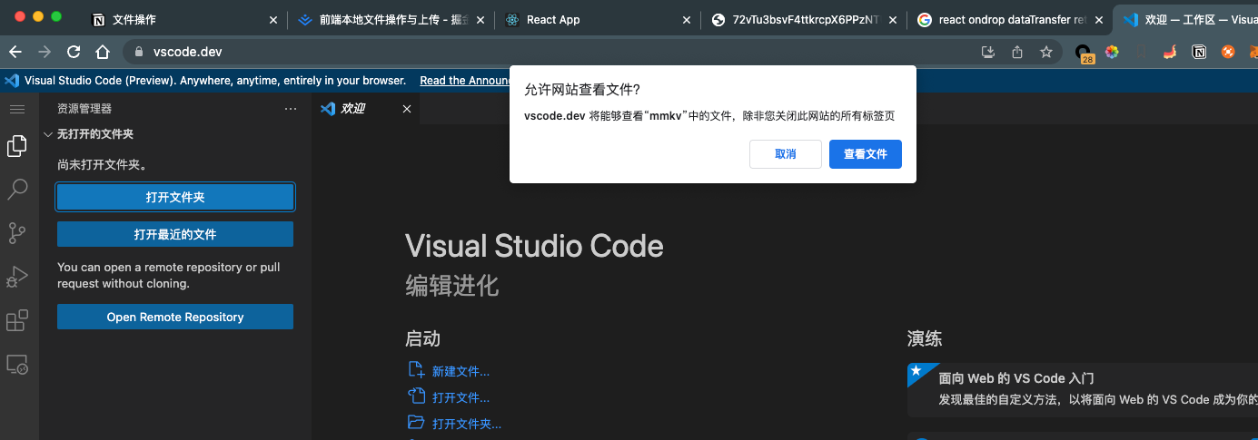1258x440 pixels.
Task: Bookmark this page with star icon
Action: [1046, 52]
